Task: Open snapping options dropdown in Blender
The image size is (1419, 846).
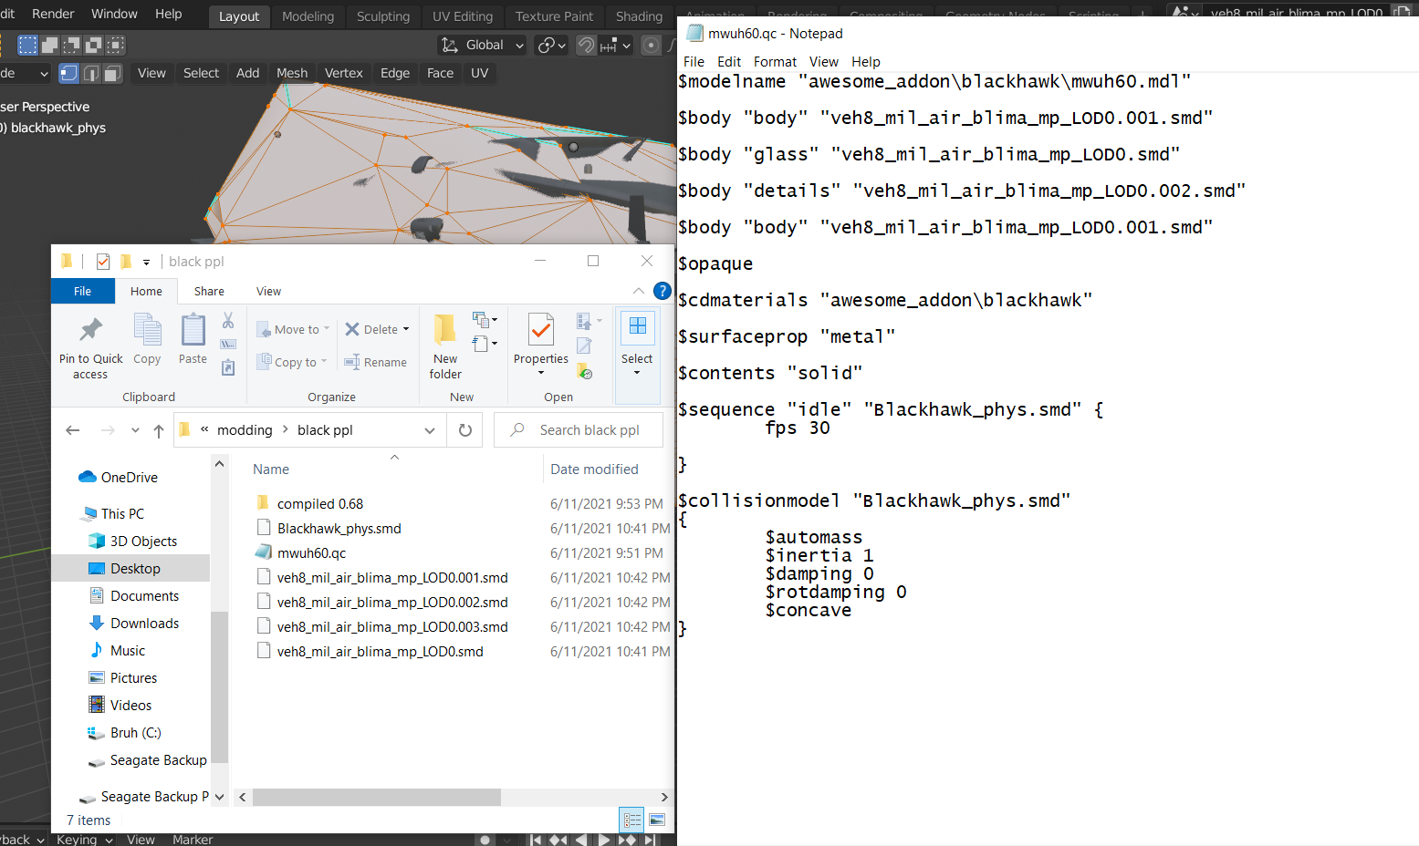Action: pos(616,45)
